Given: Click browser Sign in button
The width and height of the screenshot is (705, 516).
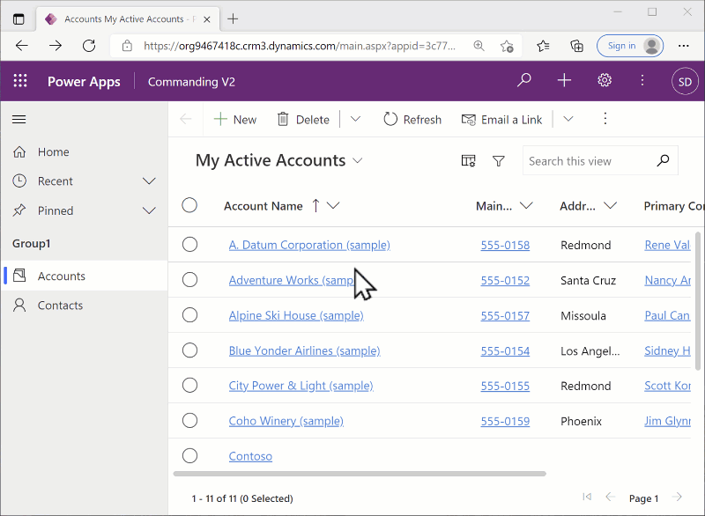Looking at the screenshot, I should pyautogui.click(x=630, y=46).
